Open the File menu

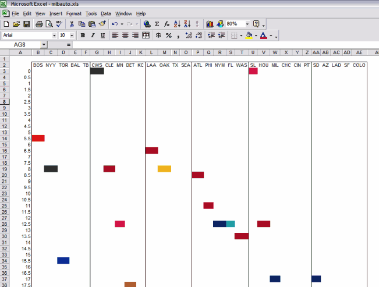click(x=15, y=13)
